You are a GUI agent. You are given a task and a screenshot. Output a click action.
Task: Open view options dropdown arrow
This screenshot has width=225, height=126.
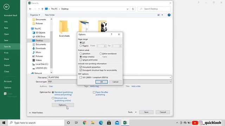(162, 15)
